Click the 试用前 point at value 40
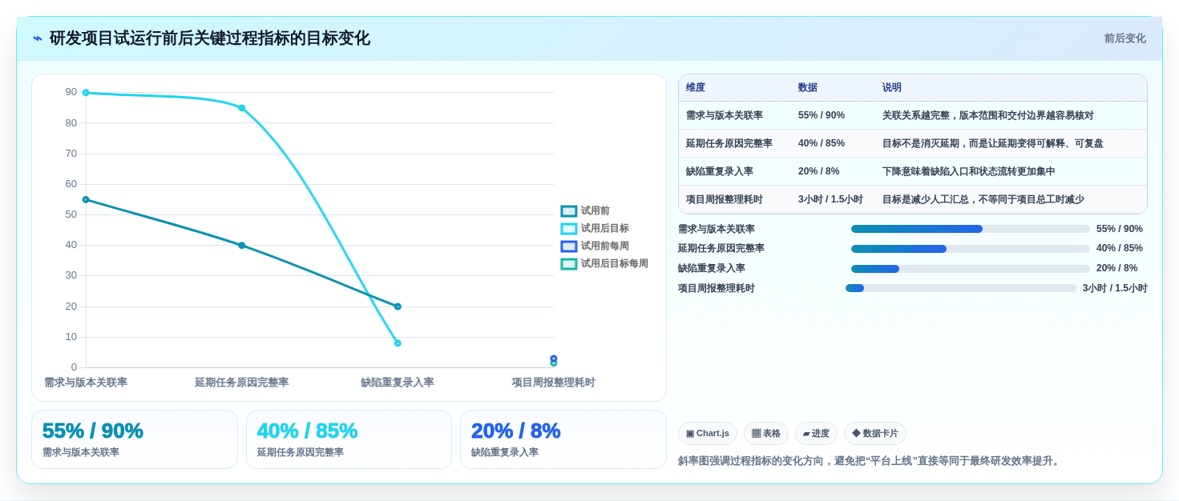The height and width of the screenshot is (501, 1179). tap(242, 246)
